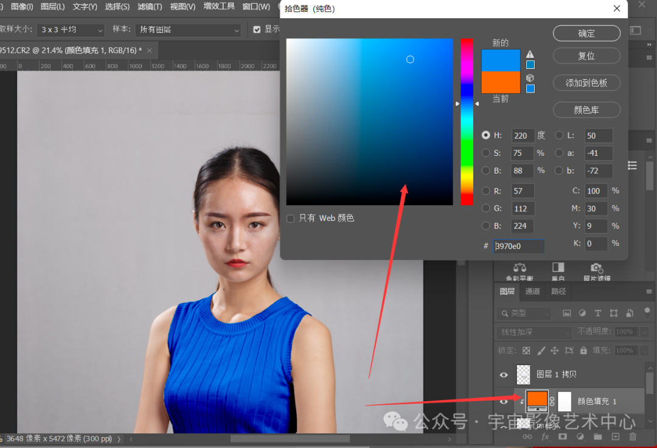Toggle layer filtering switch in Layers panel
Viewport: 657px width, 448px height.
(647, 311)
